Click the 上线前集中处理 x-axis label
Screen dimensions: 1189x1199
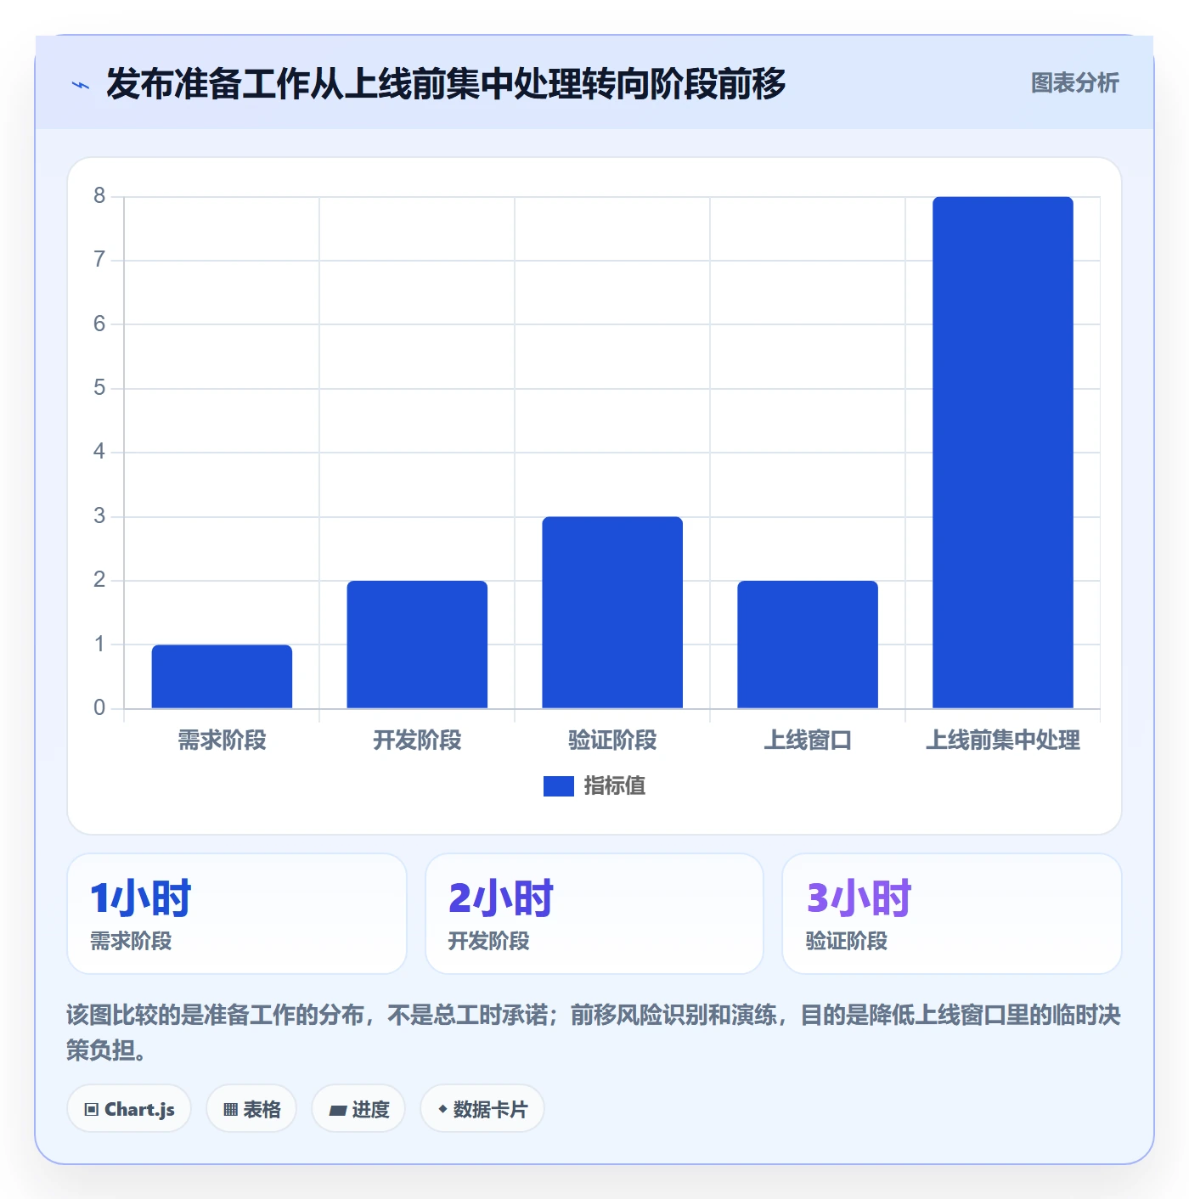[1003, 740]
